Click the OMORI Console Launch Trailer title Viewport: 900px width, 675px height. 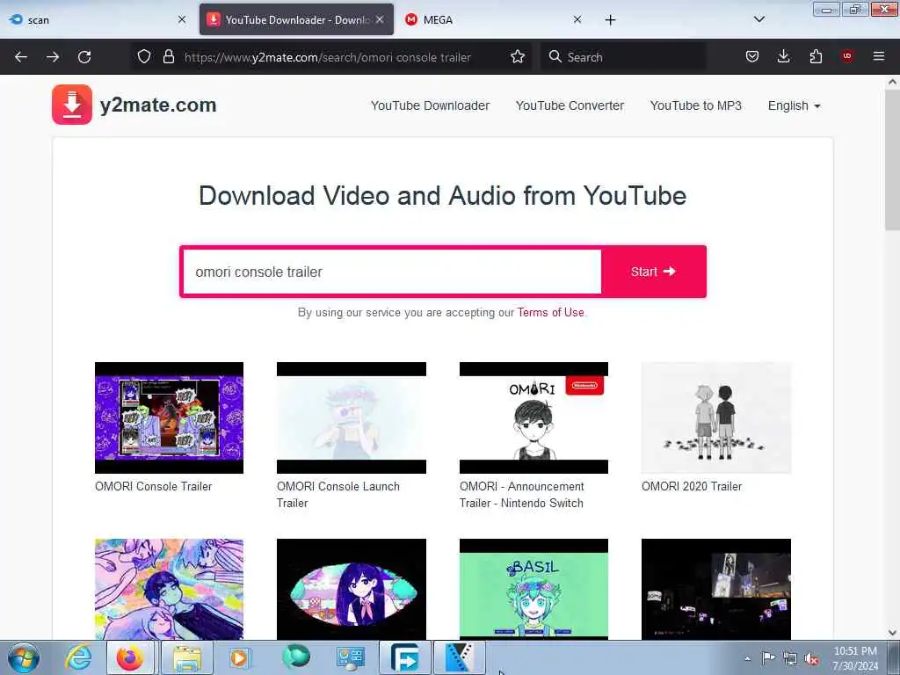(338, 494)
